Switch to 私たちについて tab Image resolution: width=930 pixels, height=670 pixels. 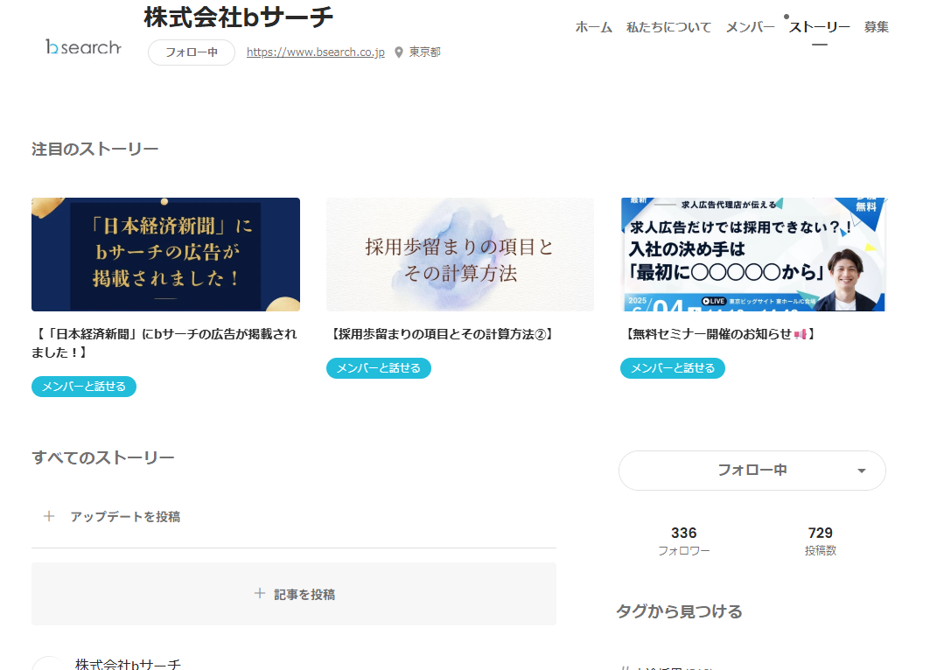coord(668,27)
